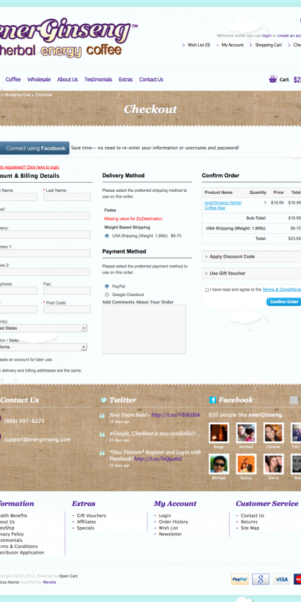Open Site Map footer link
Image resolution: width=301 pixels, height=602 pixels.
pyautogui.click(x=250, y=528)
